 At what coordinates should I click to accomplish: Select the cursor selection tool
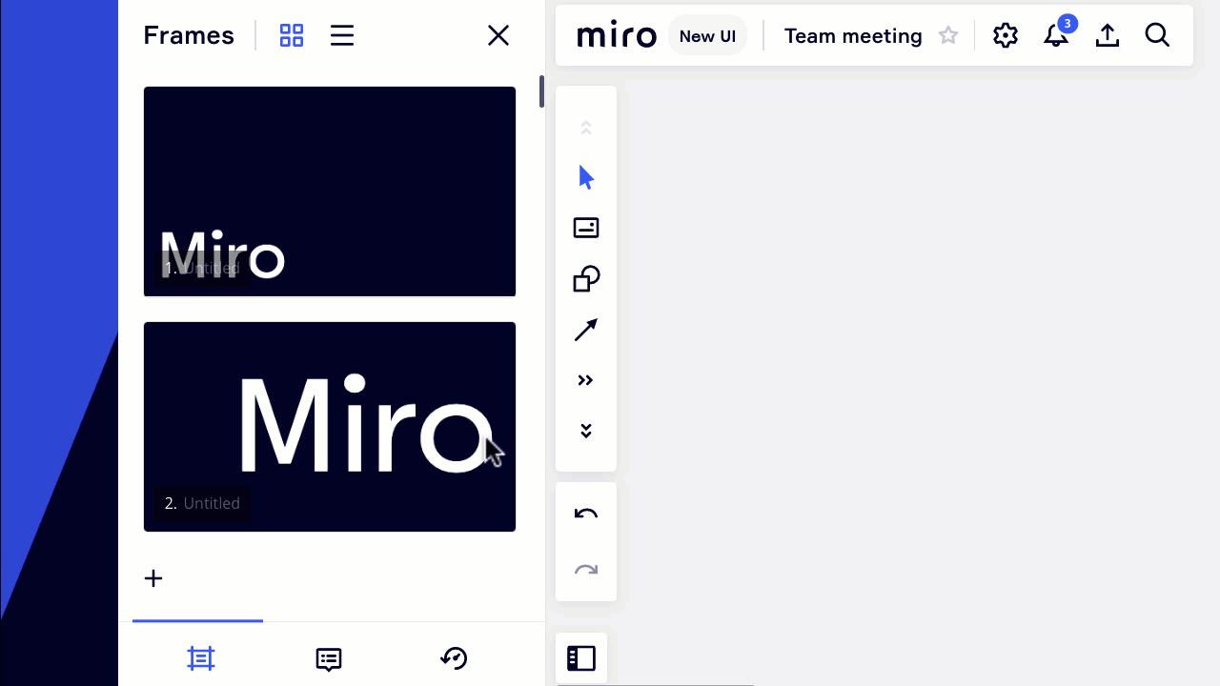click(x=585, y=177)
